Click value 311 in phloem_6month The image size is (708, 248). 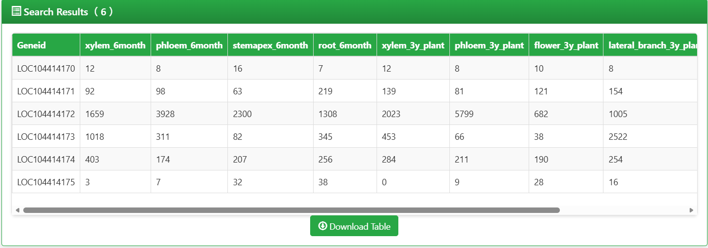163,137
